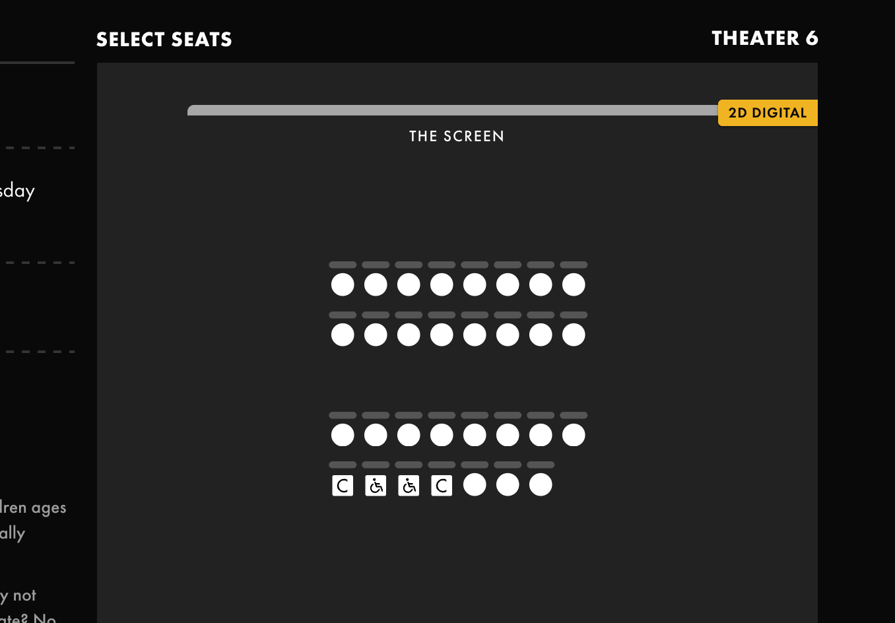Screen dimensions: 895x623
Task: Choose the rightmost seat in the top row
Action: click(574, 284)
